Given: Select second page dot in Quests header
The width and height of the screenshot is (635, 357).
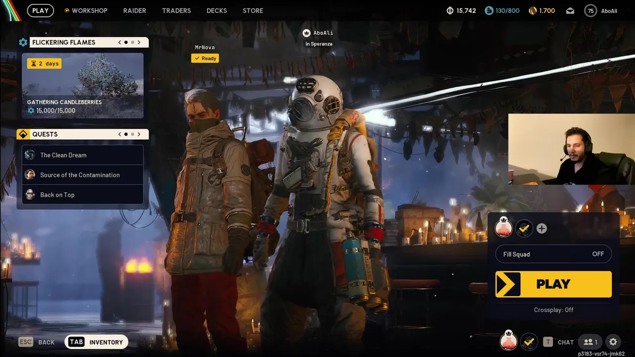Looking at the screenshot, I should click(x=132, y=134).
